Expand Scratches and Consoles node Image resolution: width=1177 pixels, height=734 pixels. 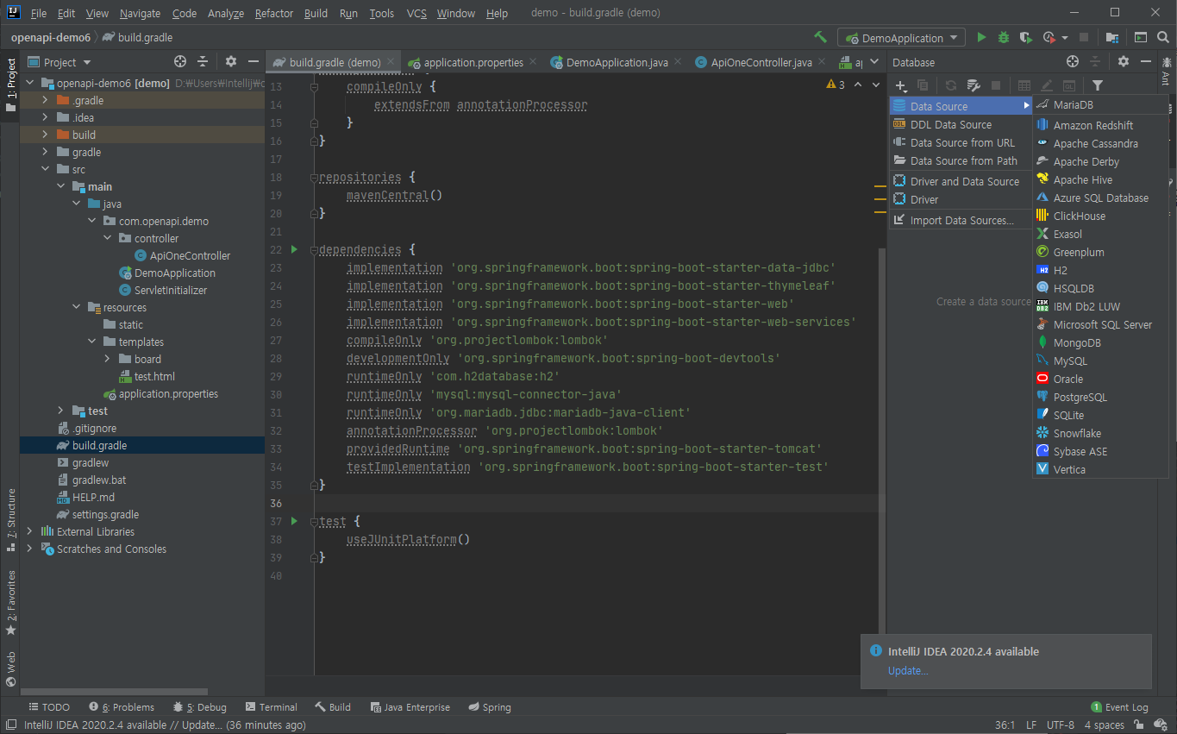pos(30,549)
